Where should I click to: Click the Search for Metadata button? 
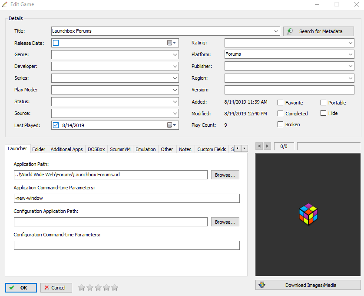pyautogui.click(x=318, y=31)
